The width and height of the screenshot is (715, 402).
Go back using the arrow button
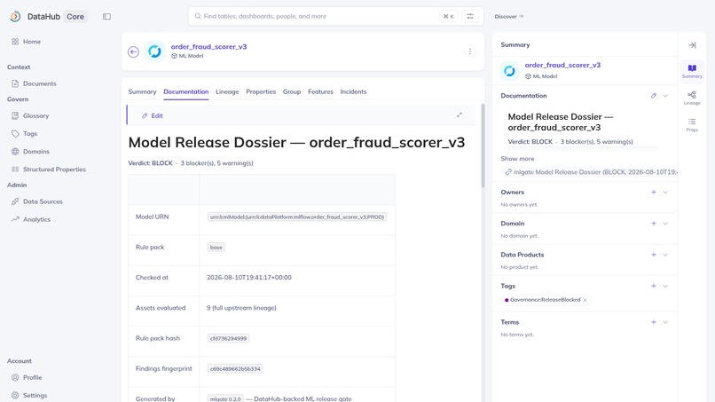[x=133, y=52]
